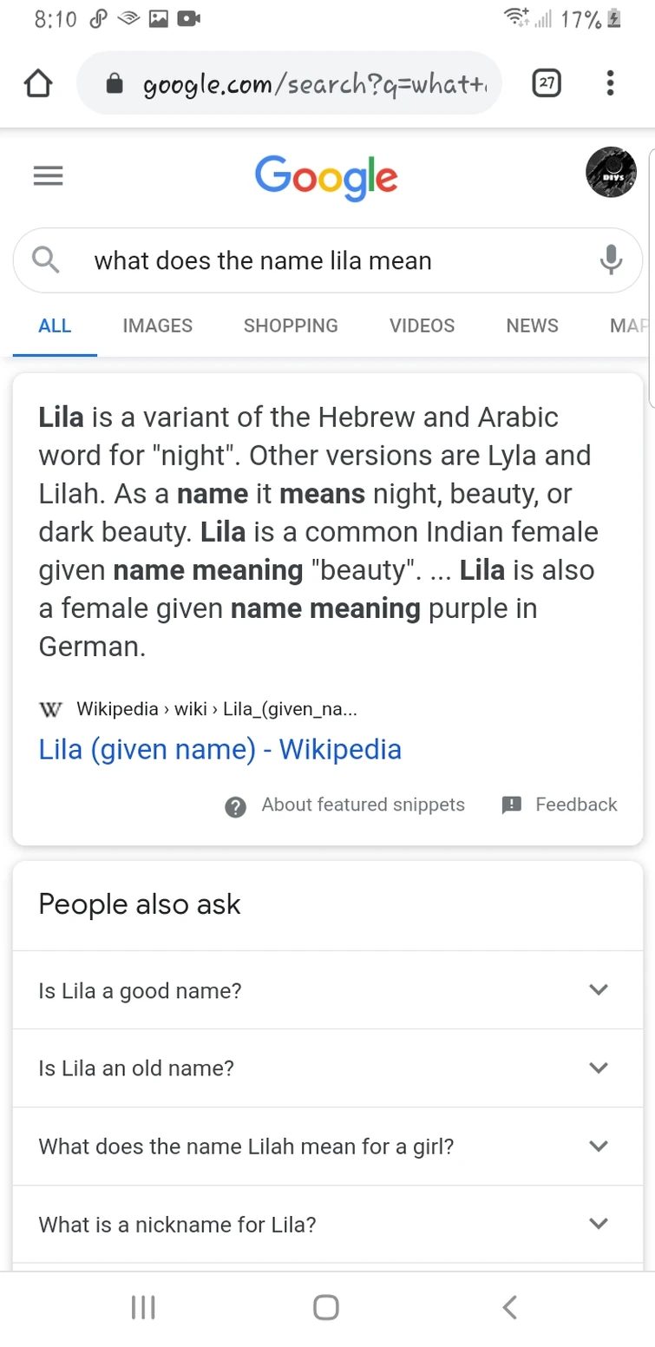Open the Google hamburger menu
The width and height of the screenshot is (655, 1347).
click(49, 175)
